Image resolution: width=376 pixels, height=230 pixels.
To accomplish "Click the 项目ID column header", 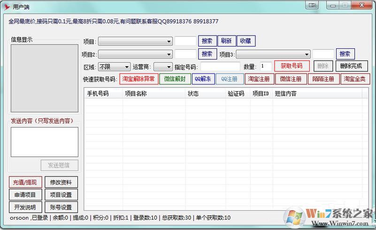I will (261, 93).
